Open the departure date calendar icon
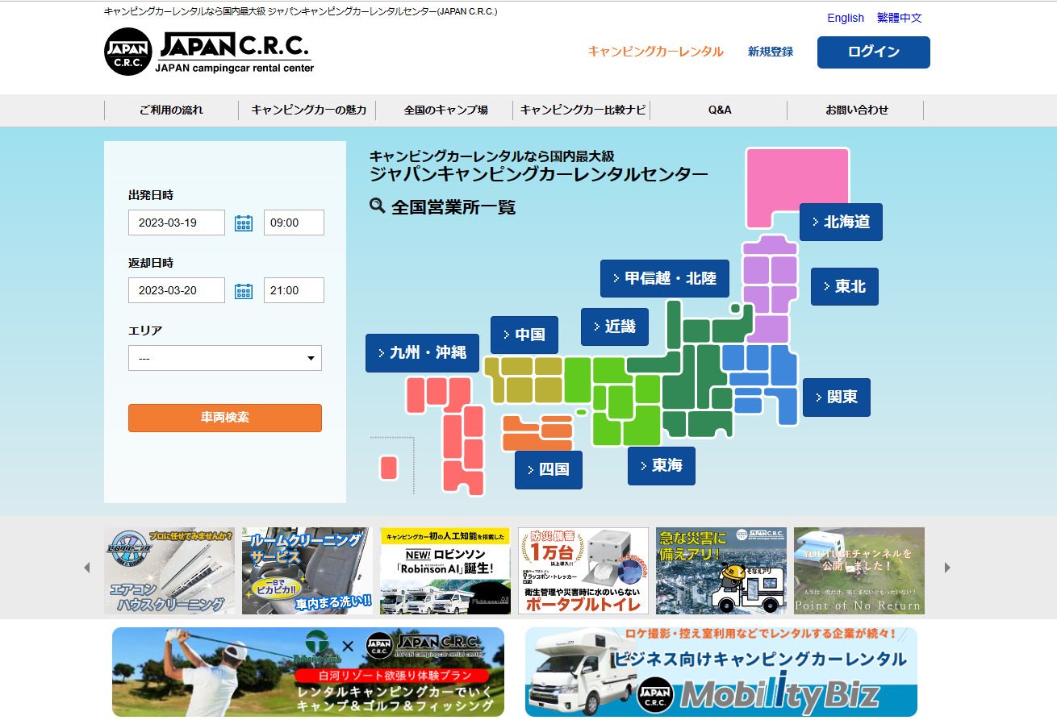This screenshot has height=720, width=1057. coord(244,223)
